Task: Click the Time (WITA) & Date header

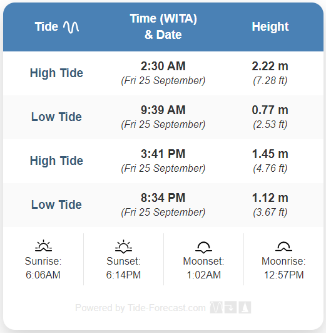Action: [163, 26]
